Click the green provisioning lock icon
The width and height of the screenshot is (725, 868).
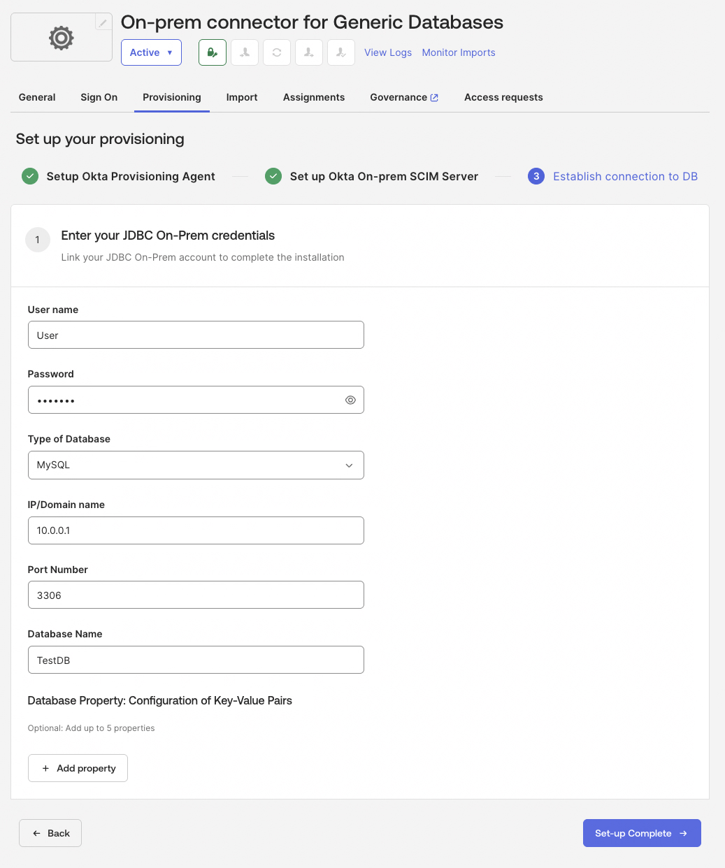pyautogui.click(x=212, y=52)
